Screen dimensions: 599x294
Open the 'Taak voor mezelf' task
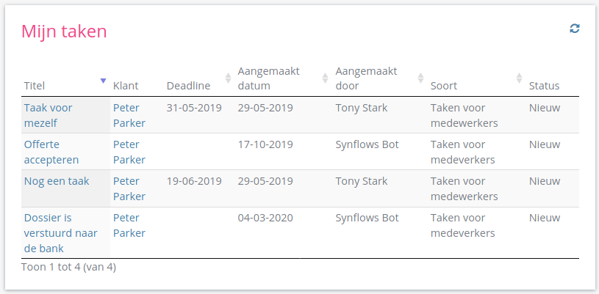click(48, 115)
